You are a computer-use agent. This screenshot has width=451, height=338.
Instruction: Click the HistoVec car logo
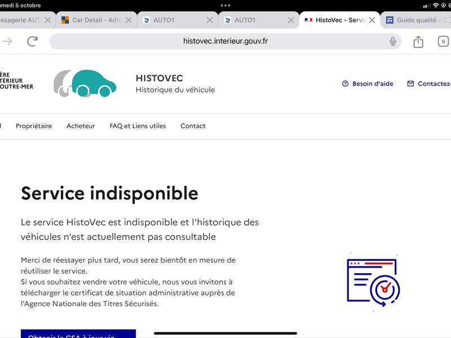85,83
